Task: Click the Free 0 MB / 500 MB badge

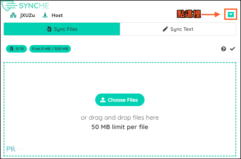Action: coord(50,49)
